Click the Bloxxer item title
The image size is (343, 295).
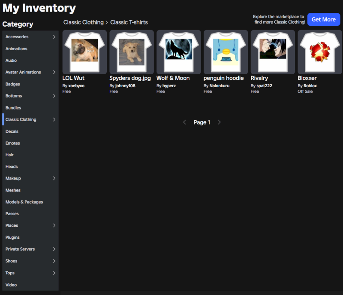(307, 78)
